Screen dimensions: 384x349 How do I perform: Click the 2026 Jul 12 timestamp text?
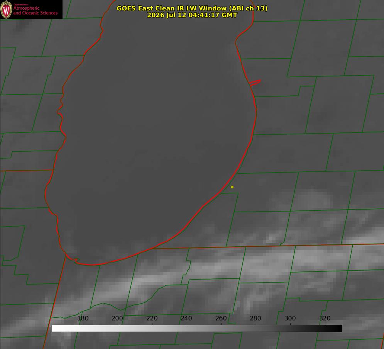tap(192, 15)
